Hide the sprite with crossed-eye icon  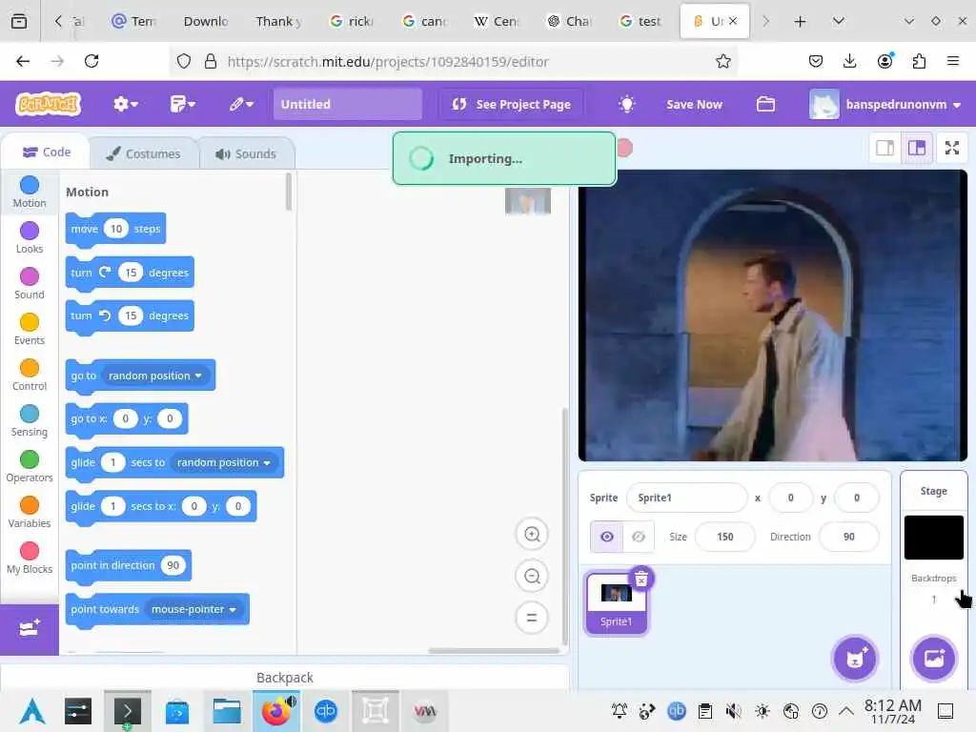(x=639, y=537)
